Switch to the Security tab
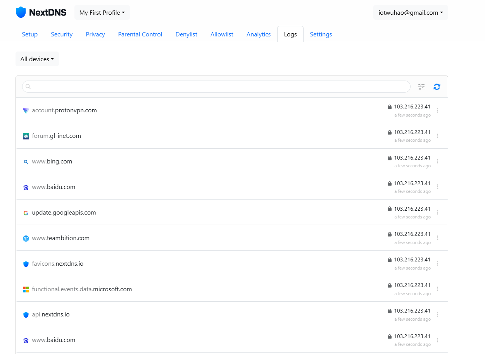The width and height of the screenshot is (485, 354). click(x=62, y=34)
